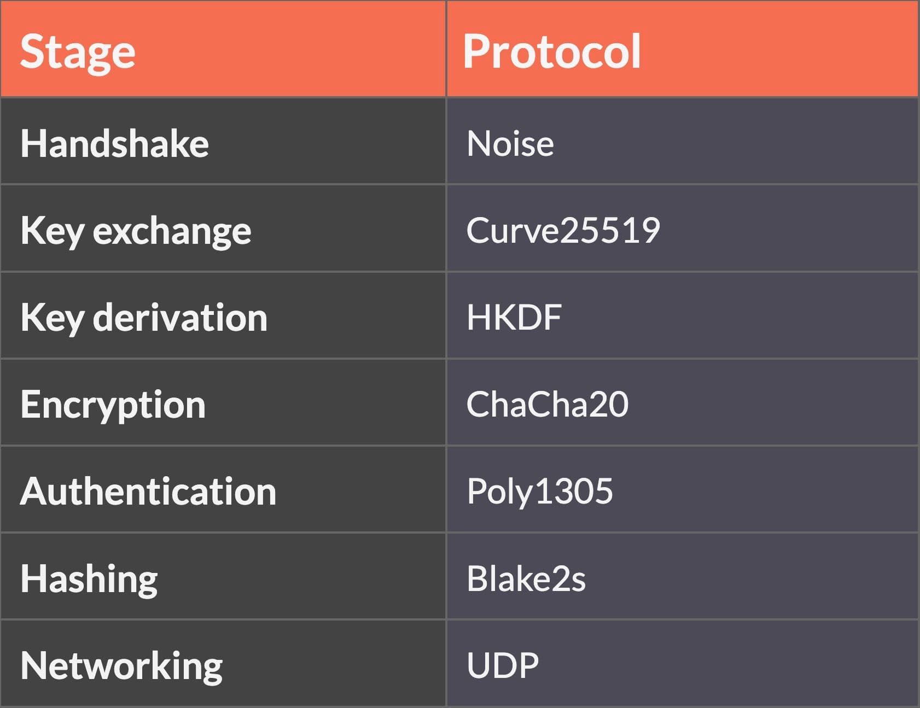Screen dimensions: 920x708
Task: Click the Stage column header
Action: click(78, 51)
